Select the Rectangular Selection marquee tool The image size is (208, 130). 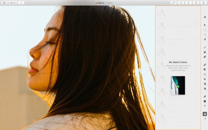click(x=205, y=30)
